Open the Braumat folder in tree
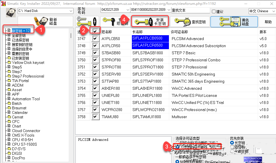Viewport: 276px width, 163px height. click(19, 108)
